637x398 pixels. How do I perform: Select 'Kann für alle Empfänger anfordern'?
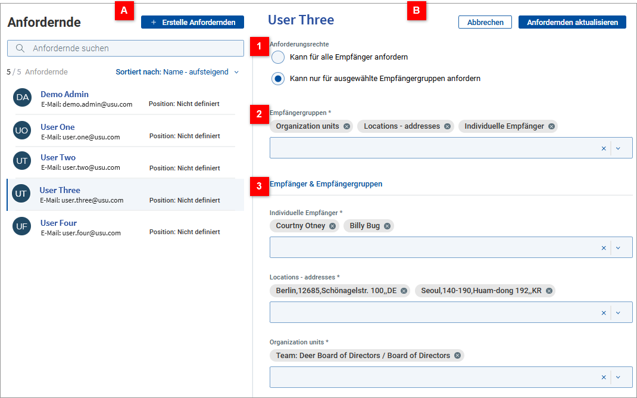(x=278, y=57)
